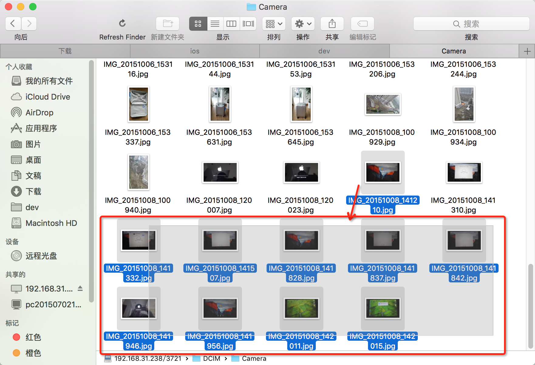Click file name IMG_20151006_153206.jpg
Viewport: 535px width, 365px height.
click(382, 69)
